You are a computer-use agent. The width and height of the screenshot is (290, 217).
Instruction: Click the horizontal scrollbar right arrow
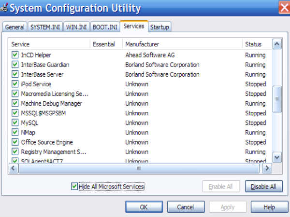[x=266, y=168]
